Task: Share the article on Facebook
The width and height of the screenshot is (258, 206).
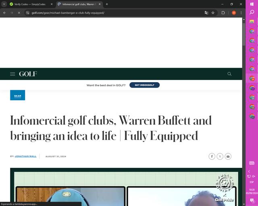Action: 212,157
